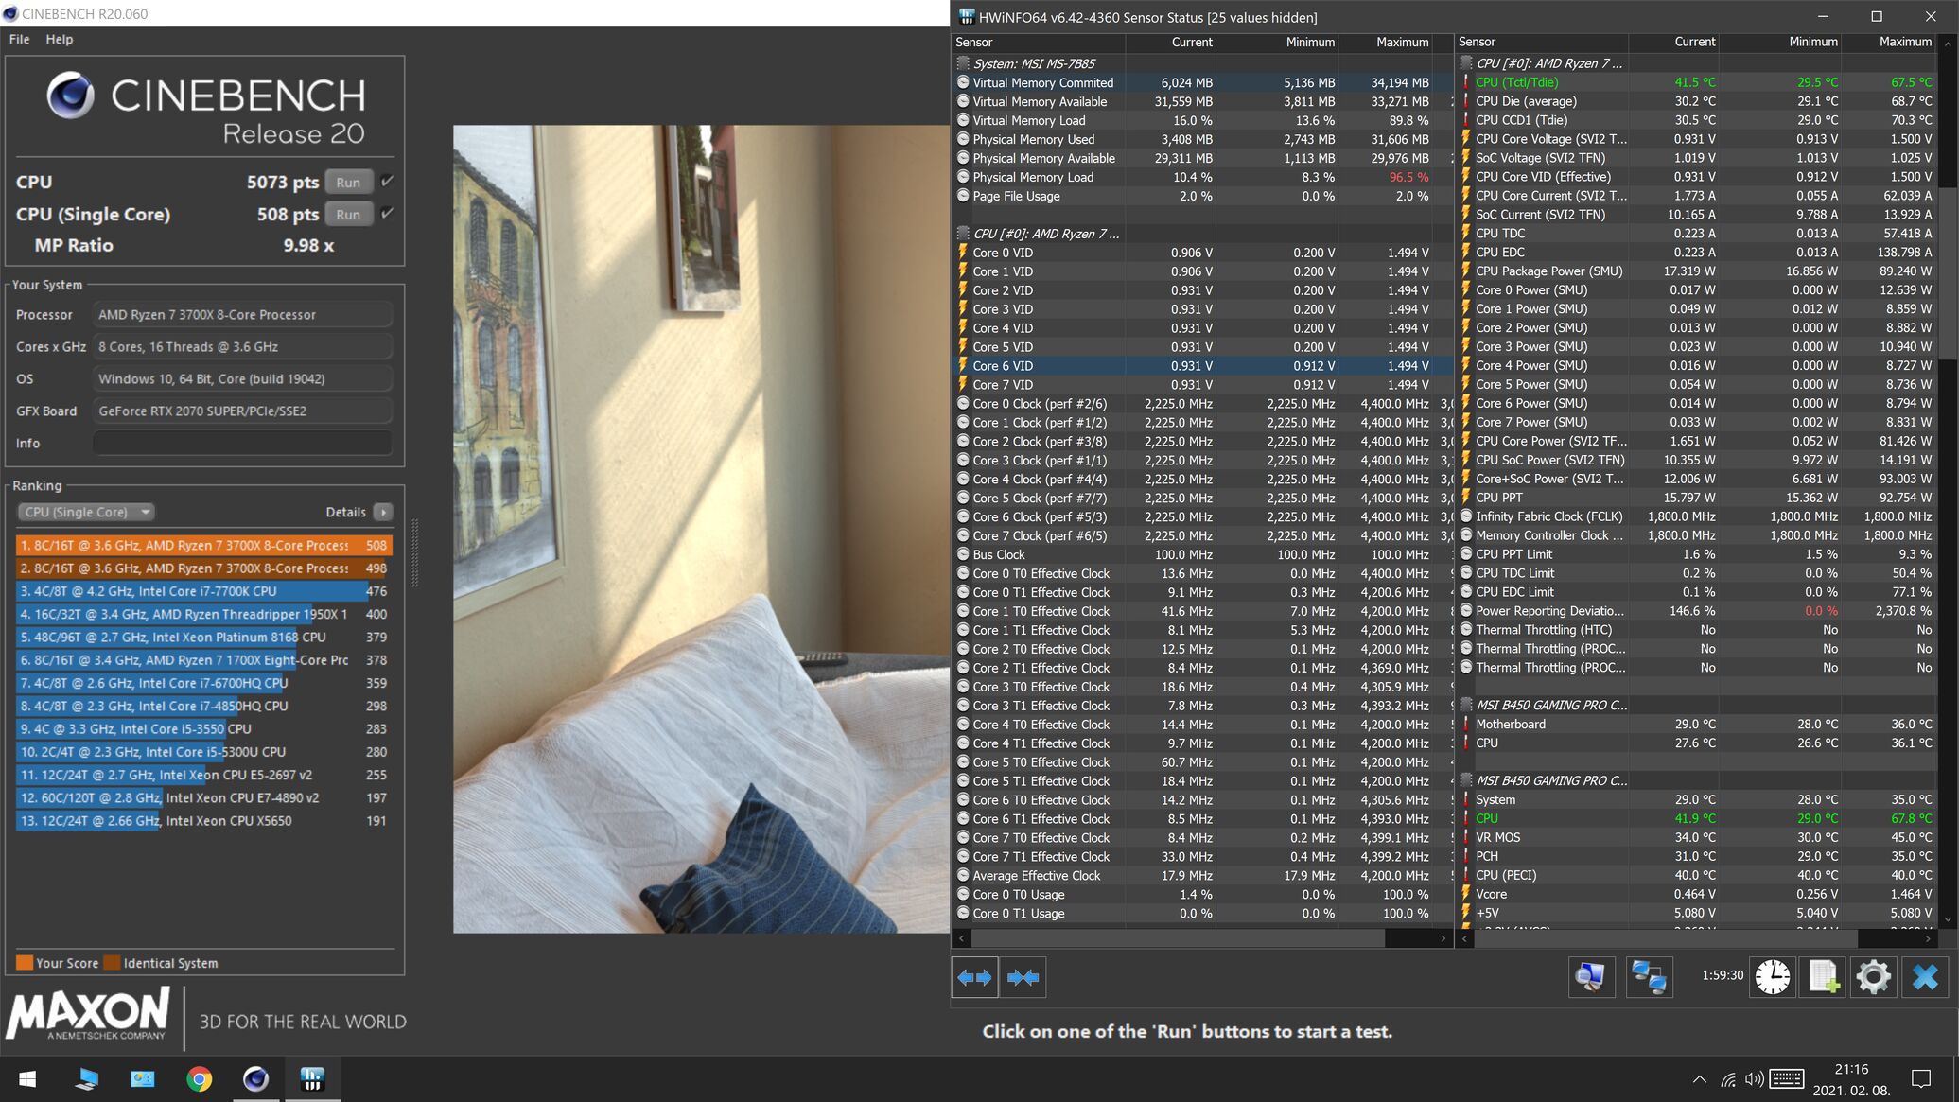Image resolution: width=1959 pixels, height=1102 pixels.
Task: Toggle the CPU test checkbox
Action: pos(387,182)
